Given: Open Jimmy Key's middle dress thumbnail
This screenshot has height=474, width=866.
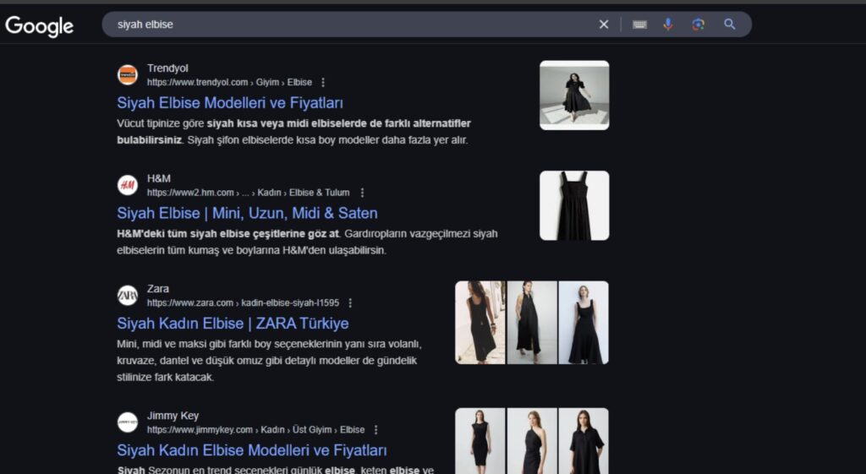Looking at the screenshot, I should [x=532, y=441].
